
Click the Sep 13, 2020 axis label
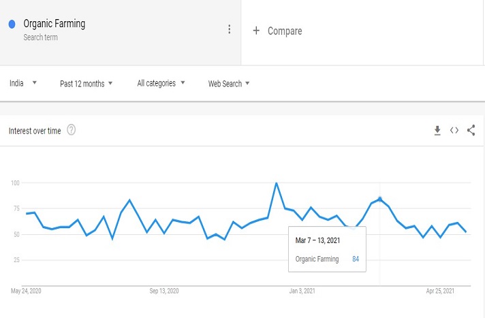(x=164, y=291)
